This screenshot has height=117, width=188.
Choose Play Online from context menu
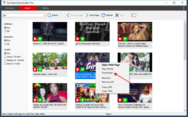point(108,69)
